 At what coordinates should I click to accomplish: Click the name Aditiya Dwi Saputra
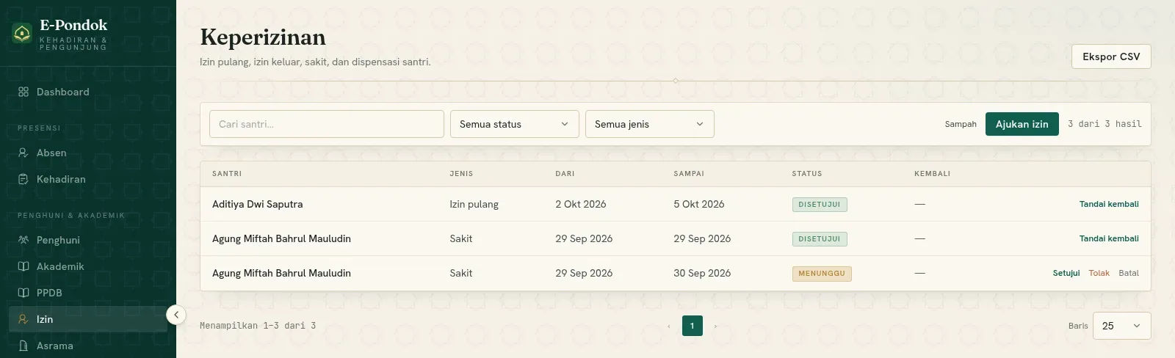pyautogui.click(x=257, y=204)
